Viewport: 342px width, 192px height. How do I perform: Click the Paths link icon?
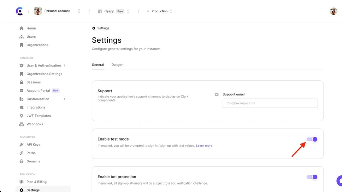21,153
